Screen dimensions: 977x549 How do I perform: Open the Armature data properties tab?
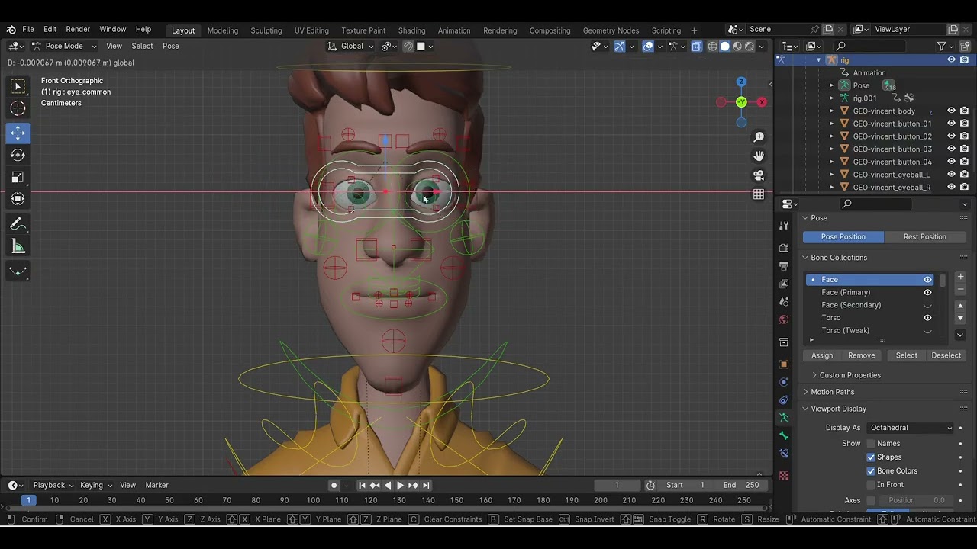pyautogui.click(x=784, y=418)
